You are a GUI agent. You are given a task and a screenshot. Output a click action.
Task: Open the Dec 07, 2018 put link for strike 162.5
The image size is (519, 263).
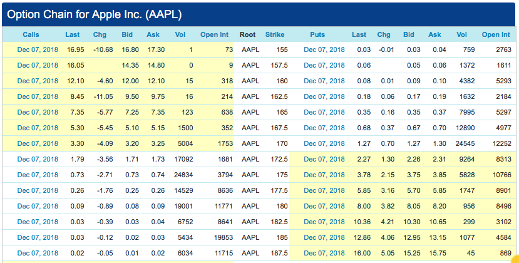324,96
